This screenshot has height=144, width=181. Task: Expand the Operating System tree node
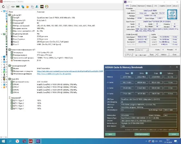click(x=1, y=57)
